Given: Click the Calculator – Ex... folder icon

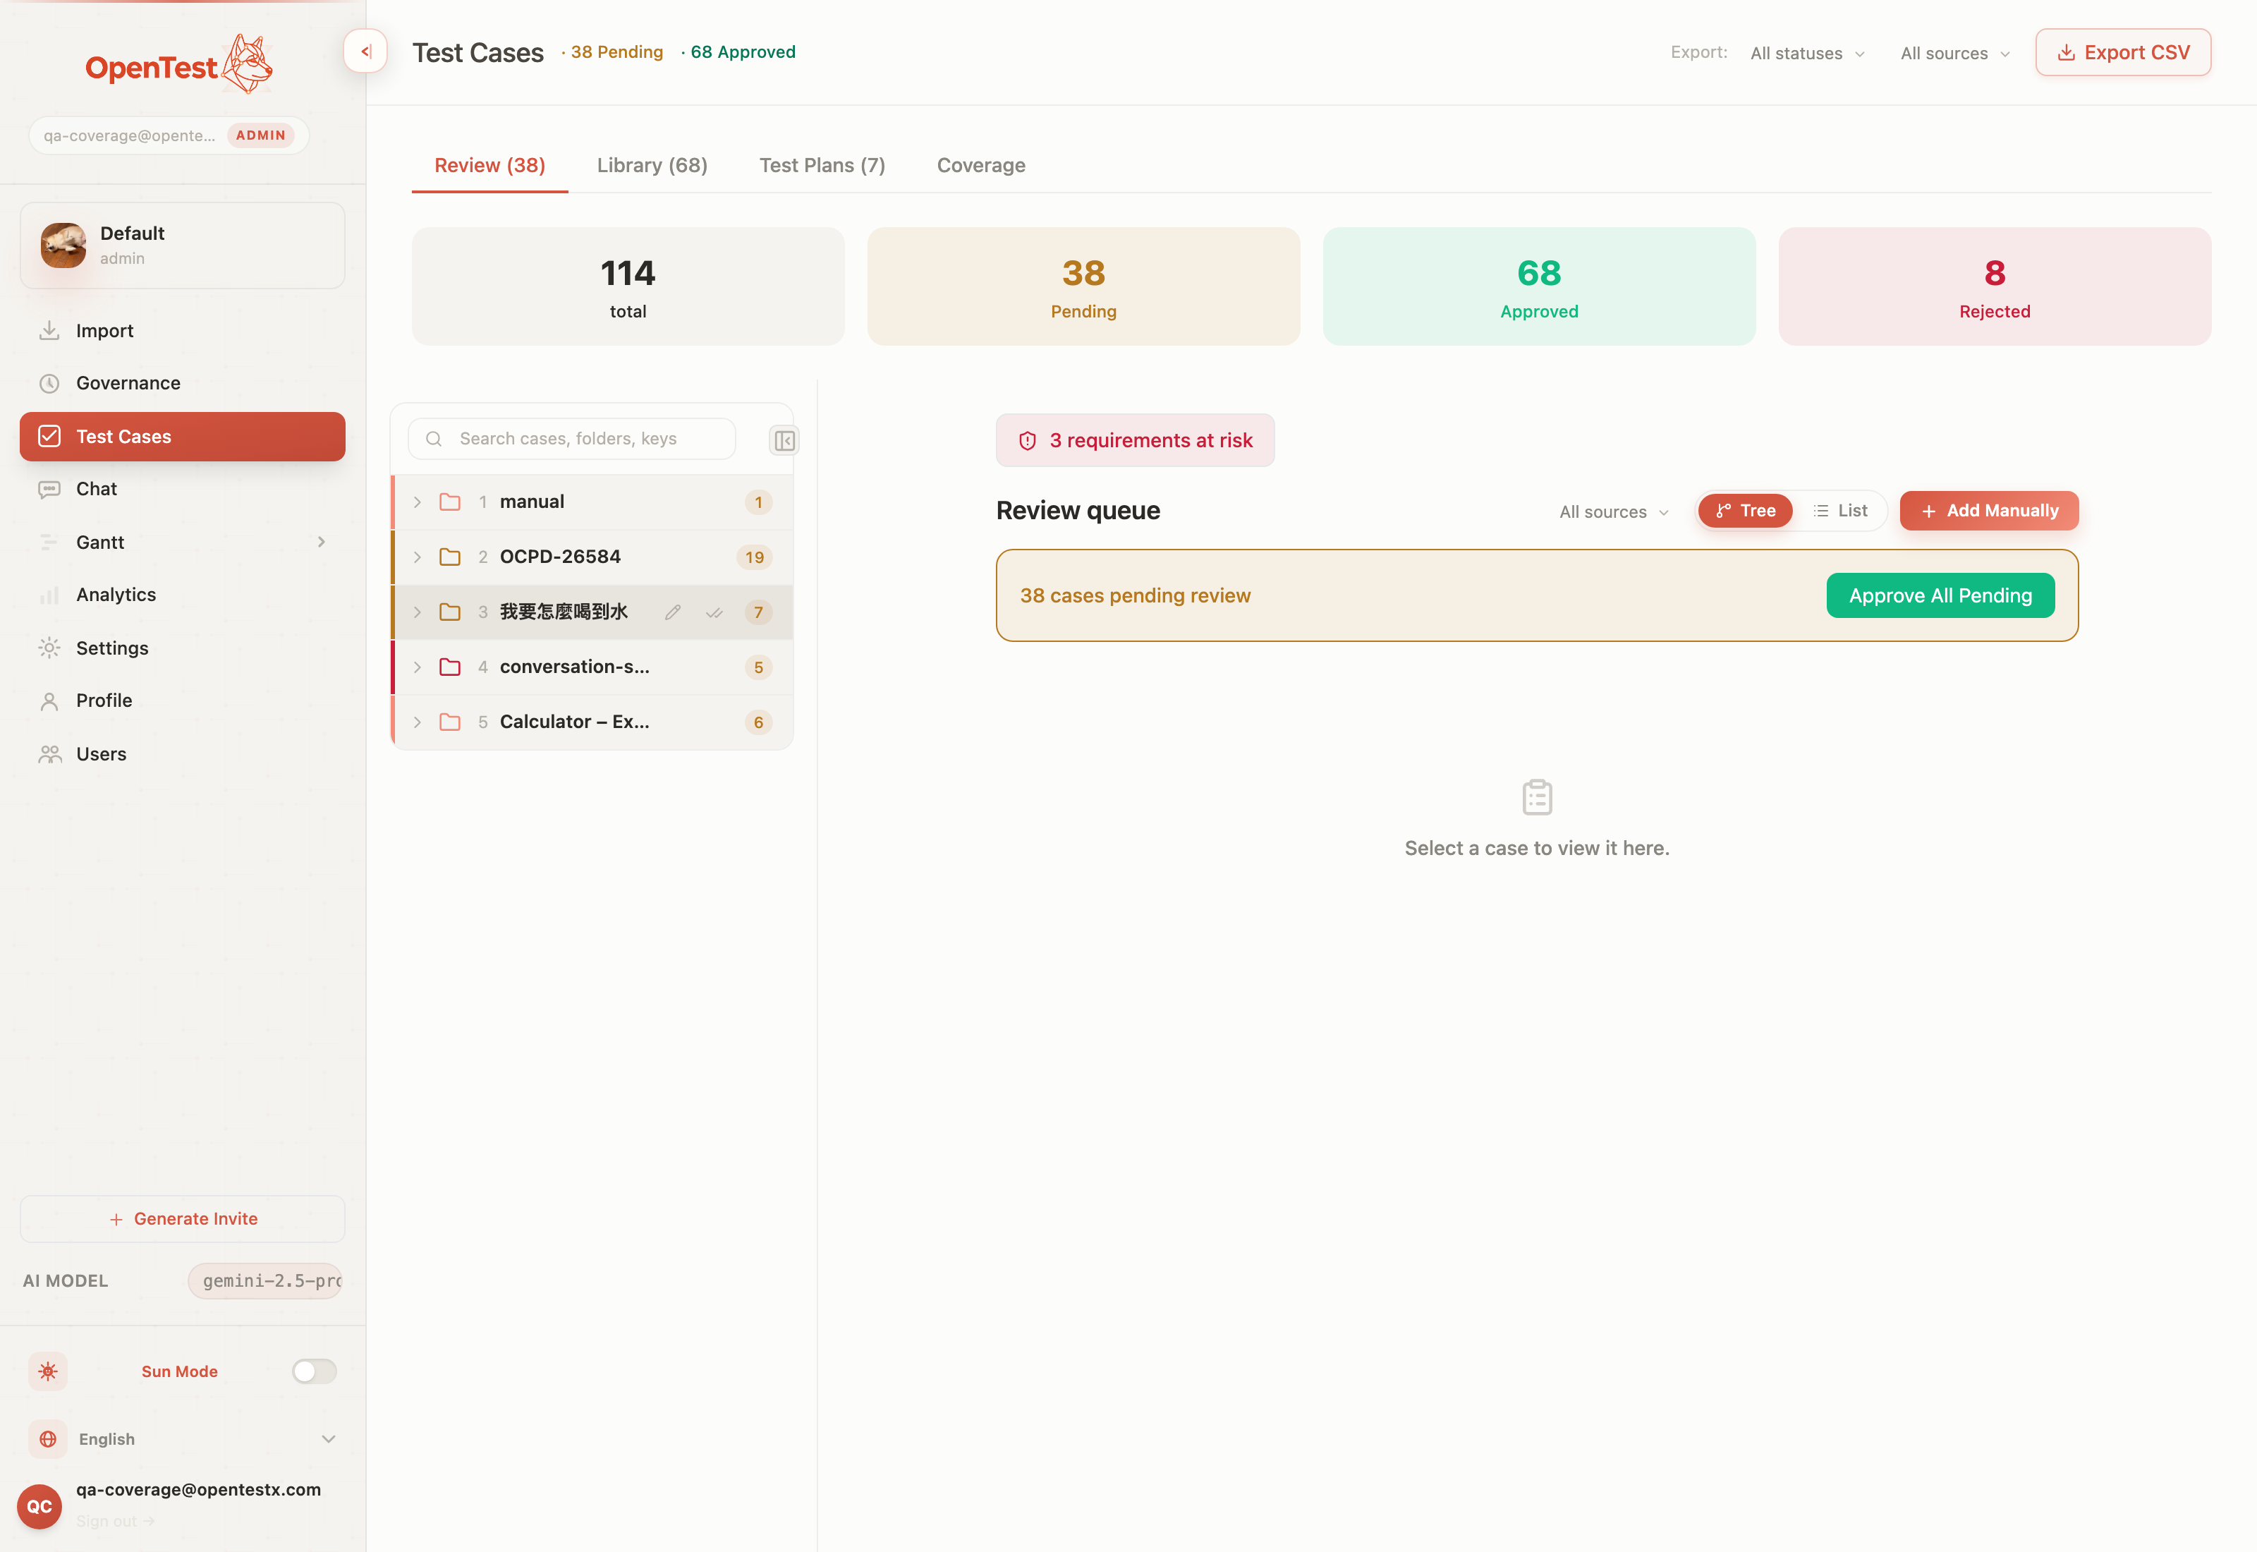Looking at the screenshot, I should coord(450,722).
